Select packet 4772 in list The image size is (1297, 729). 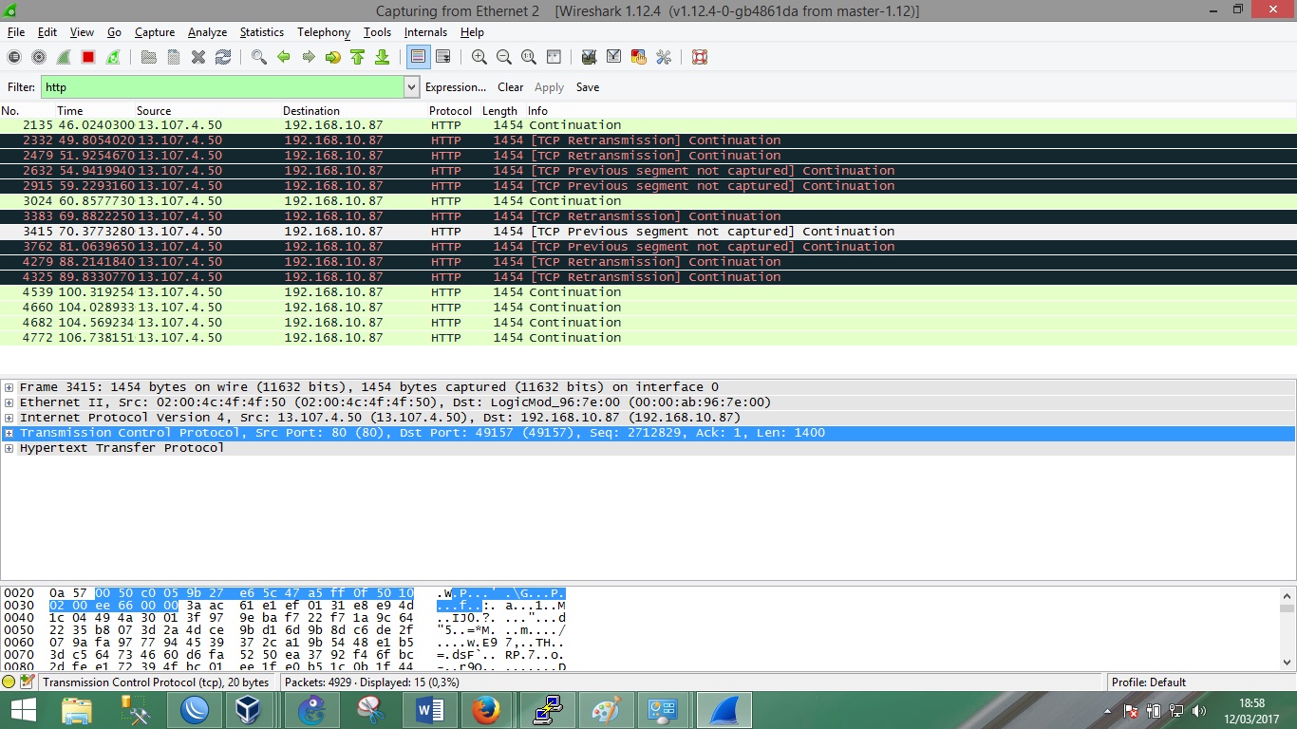648,338
